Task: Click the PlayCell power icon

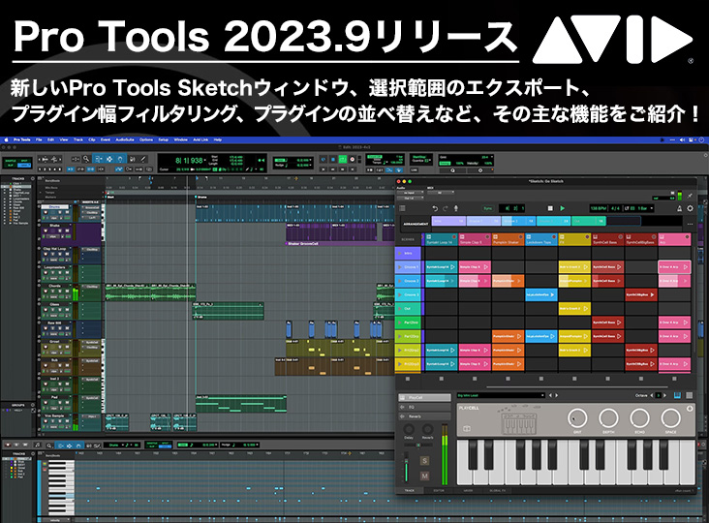Action: coord(690,409)
